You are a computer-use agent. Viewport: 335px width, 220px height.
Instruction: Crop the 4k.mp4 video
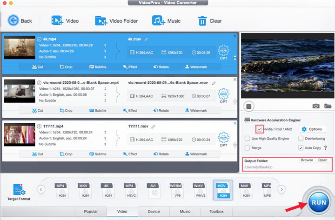66,67
